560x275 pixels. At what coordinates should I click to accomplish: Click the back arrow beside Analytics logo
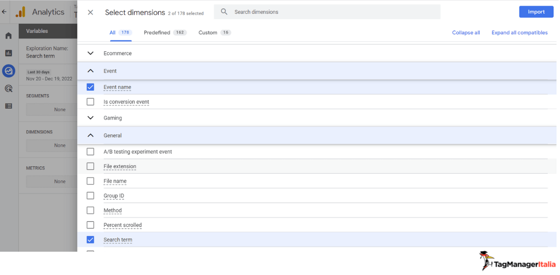coord(4,12)
